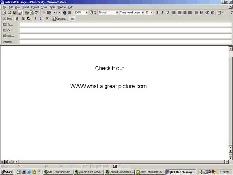Paste from clipboard icon
The height and width of the screenshot is (175, 233).
pos(49,13)
